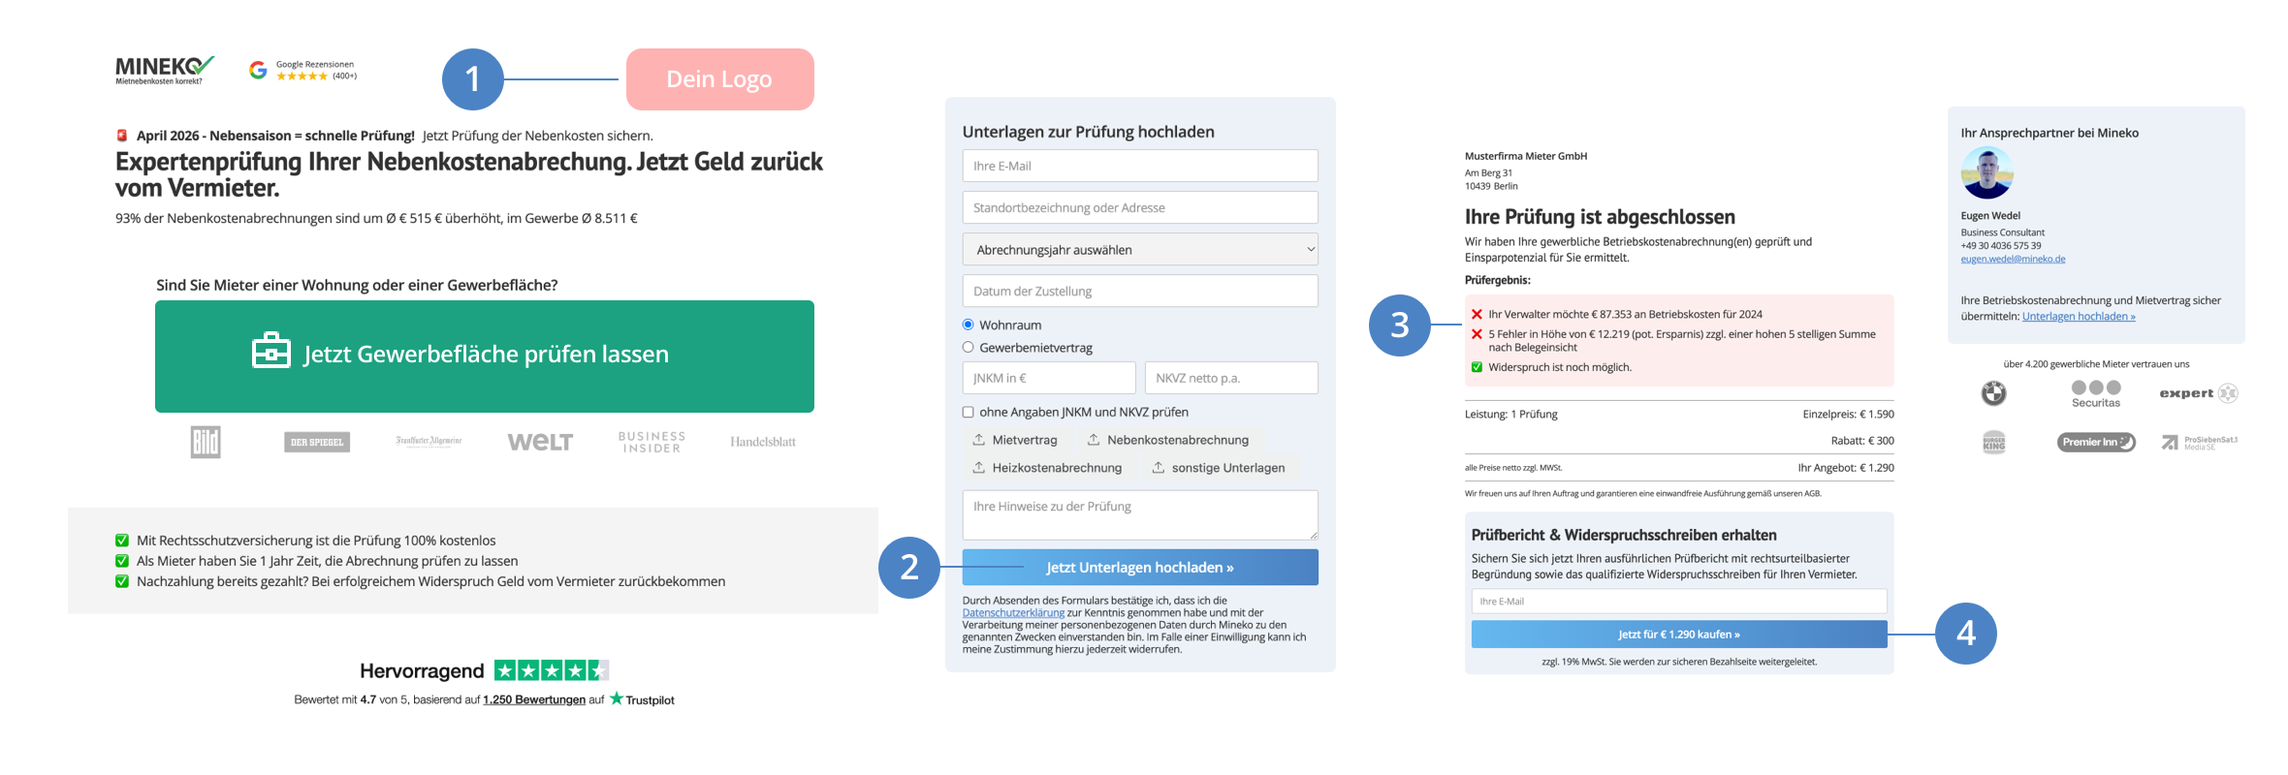Click Eugen Wedel's profile photo

1986,173
